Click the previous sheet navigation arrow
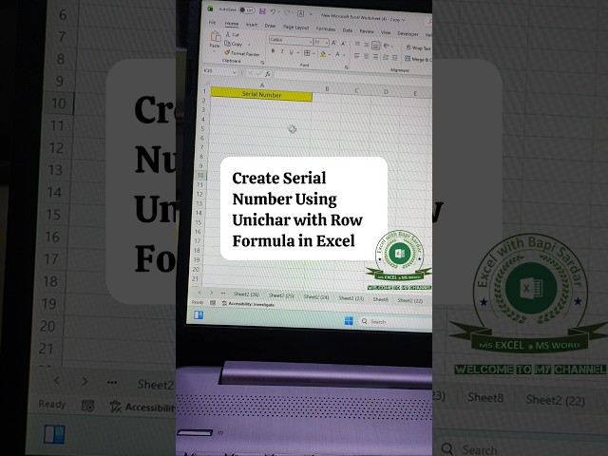 [199, 292]
